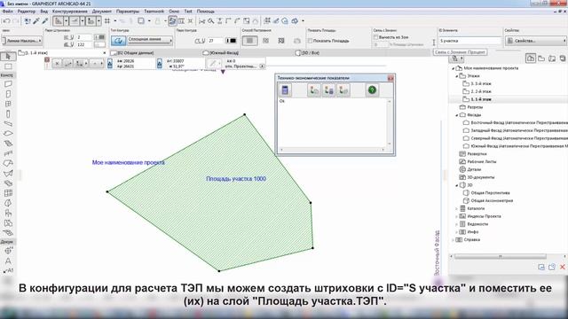Click the magnifier find-and-select icon

[x=211, y=21]
